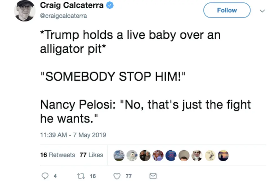Open the basketball player liker avatar
Viewport: 272px width, 188px height.
tap(158, 155)
